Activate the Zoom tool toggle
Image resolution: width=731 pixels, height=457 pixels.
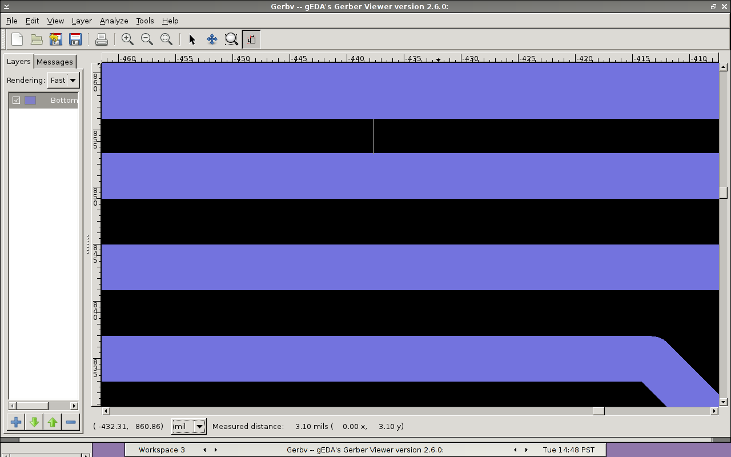pyautogui.click(x=231, y=39)
